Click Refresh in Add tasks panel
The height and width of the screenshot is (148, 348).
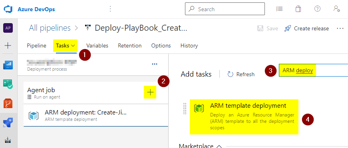point(241,74)
